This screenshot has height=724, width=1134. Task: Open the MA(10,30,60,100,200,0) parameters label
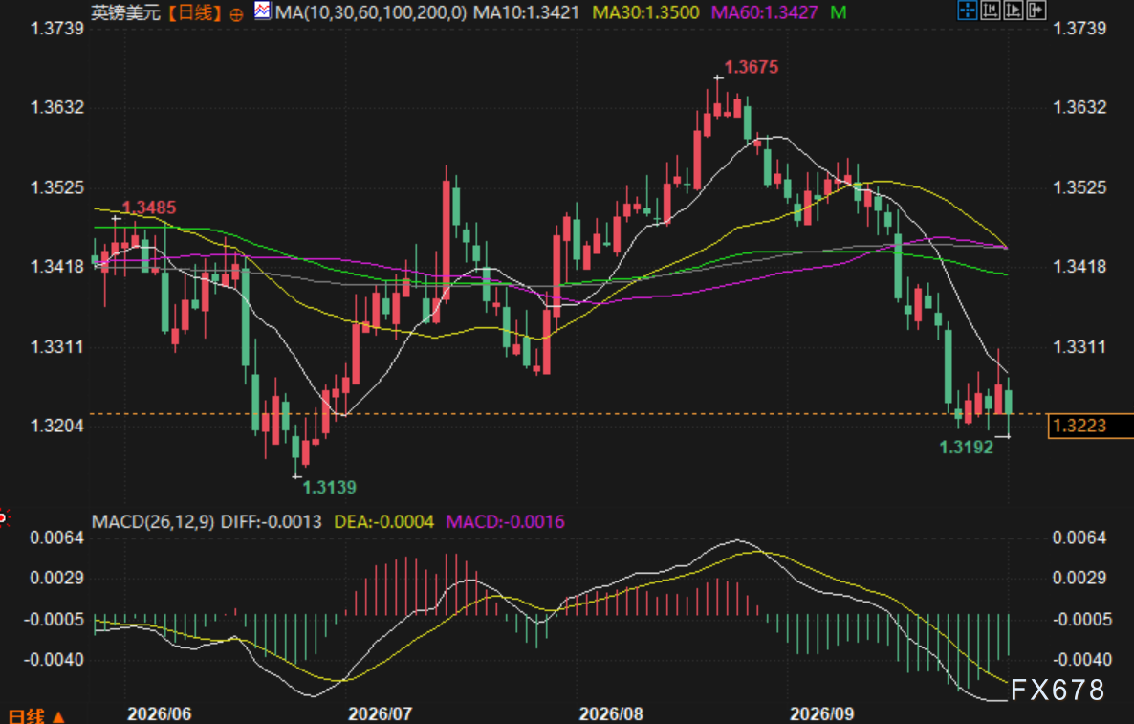pos(371,12)
